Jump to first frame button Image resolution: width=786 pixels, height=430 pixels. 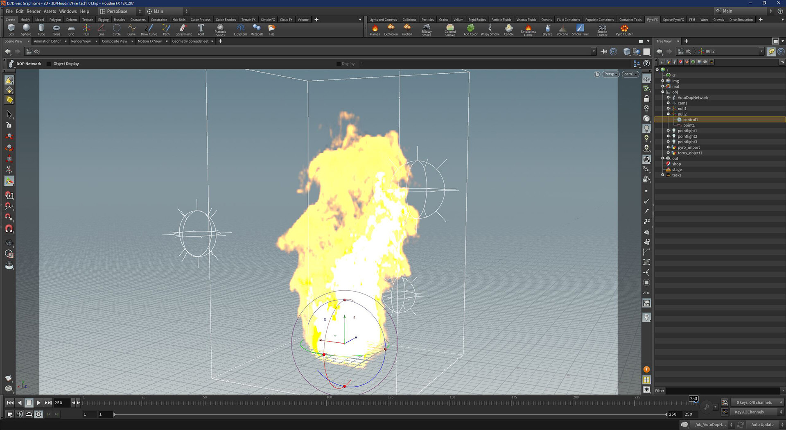coord(10,403)
